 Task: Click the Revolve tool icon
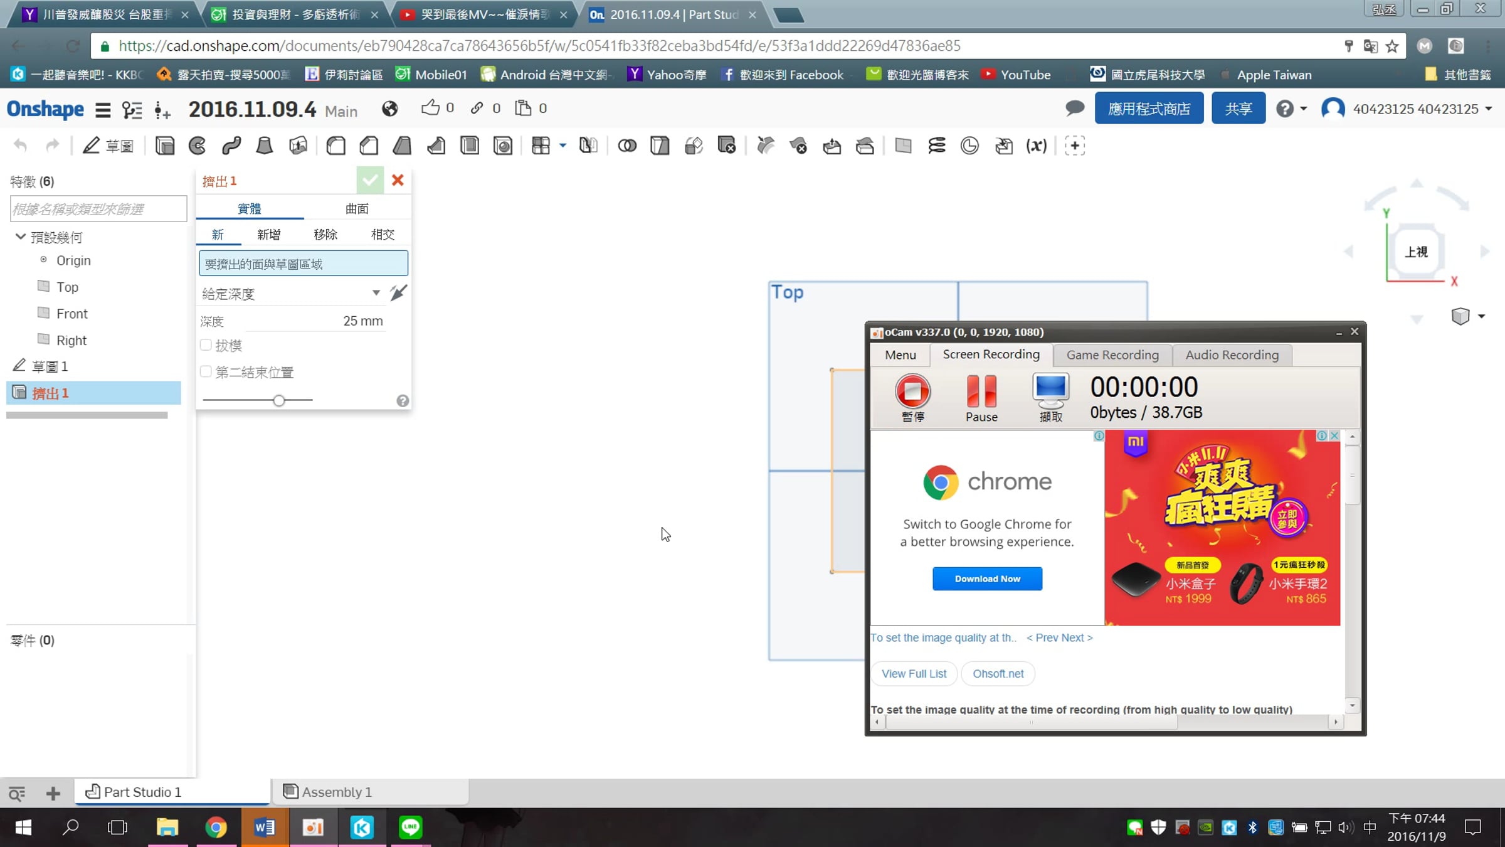(x=198, y=146)
